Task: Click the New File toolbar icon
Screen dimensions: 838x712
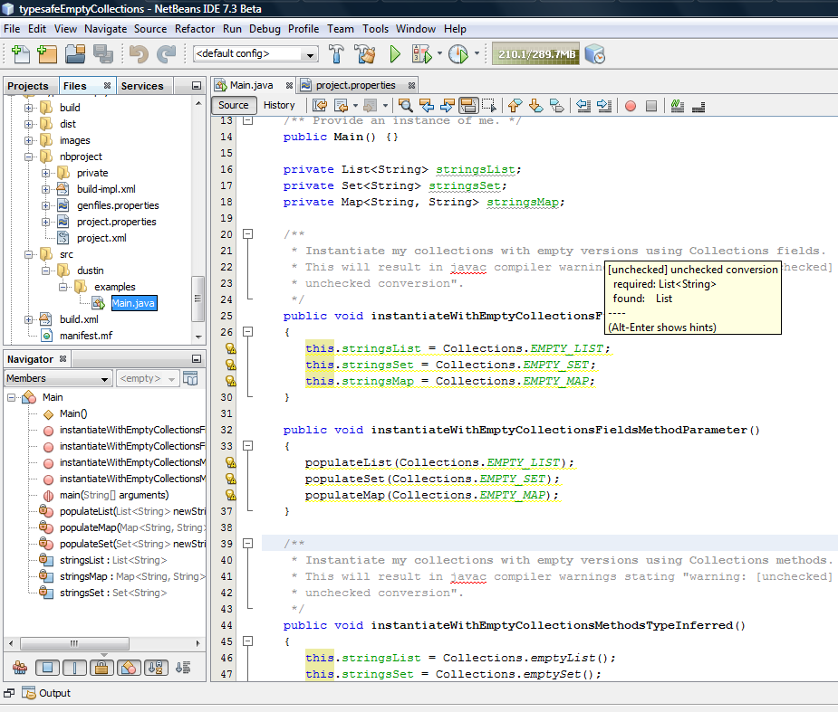Action: 20,54
